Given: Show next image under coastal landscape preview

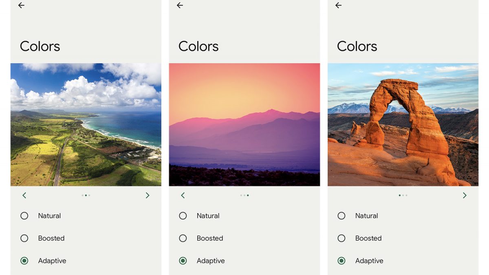Looking at the screenshot, I should coord(148,196).
